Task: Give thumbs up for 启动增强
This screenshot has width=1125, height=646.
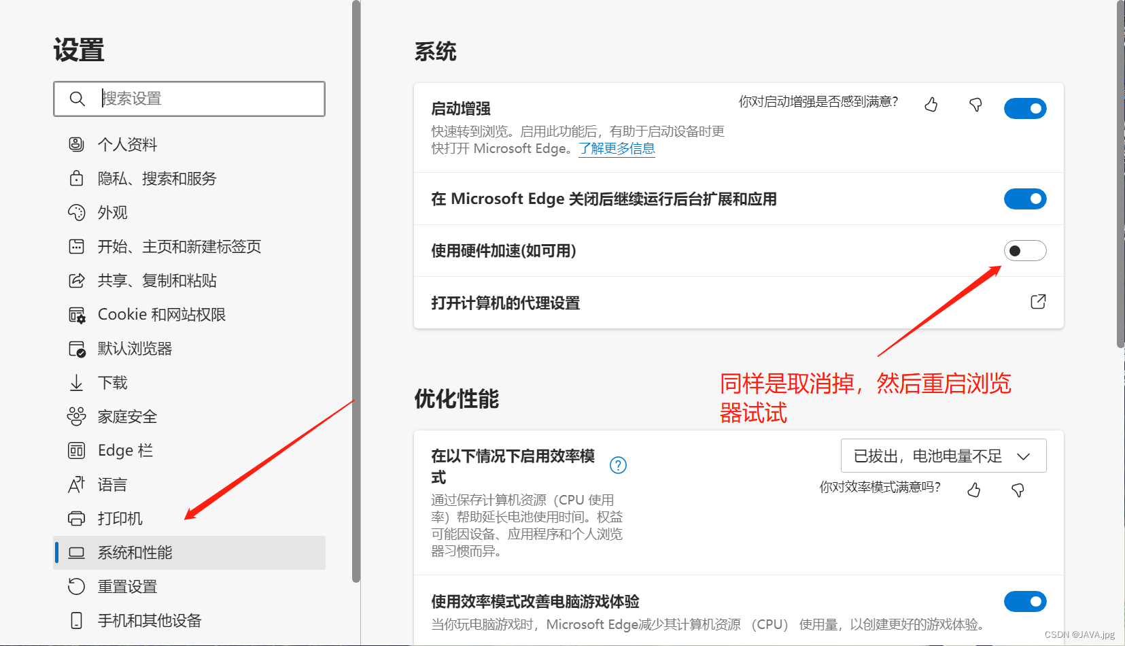Action: [931, 105]
